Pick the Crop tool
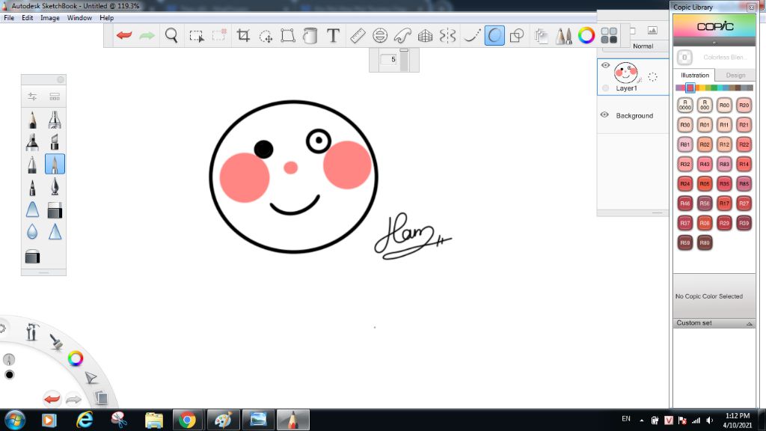This screenshot has height=431, width=766. click(x=243, y=35)
